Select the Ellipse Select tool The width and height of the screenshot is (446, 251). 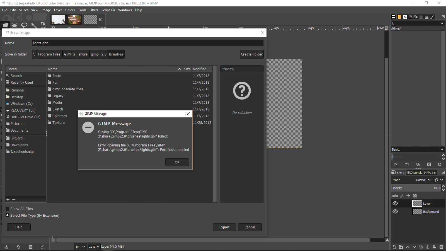pyautogui.click(x=14, y=25)
